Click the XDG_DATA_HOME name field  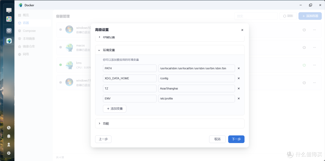pyautogui.click(x=130, y=79)
